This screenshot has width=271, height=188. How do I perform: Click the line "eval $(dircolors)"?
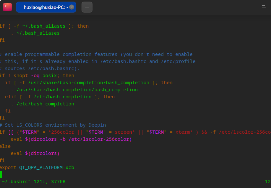(35, 153)
